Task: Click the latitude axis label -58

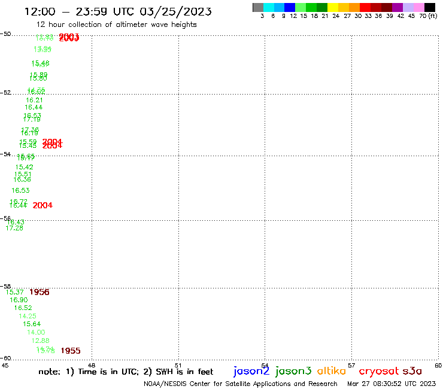Action: pos(5,287)
